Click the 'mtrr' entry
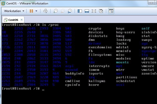157x104 pixels. click(120, 70)
